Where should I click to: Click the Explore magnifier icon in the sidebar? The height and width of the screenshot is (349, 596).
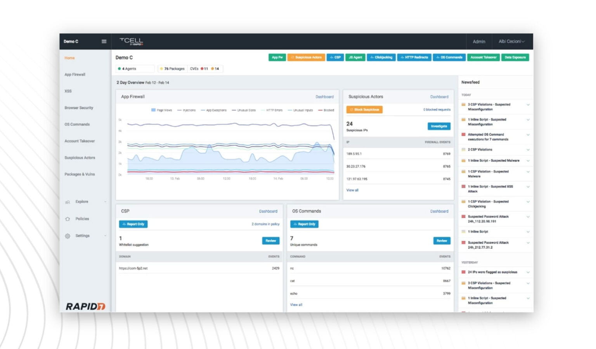(68, 202)
